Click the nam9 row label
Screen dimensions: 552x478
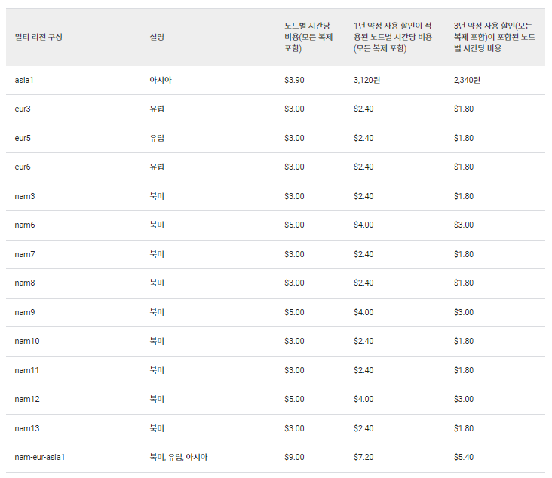click(25, 312)
